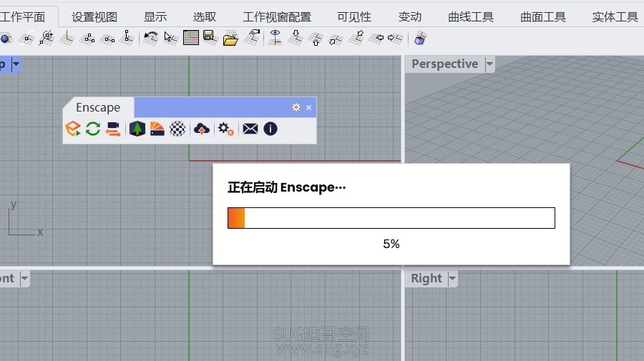This screenshot has height=361, width=644.
Task: Click Set CPlane World Top globe icon
Action: pyautogui.click(x=6, y=38)
